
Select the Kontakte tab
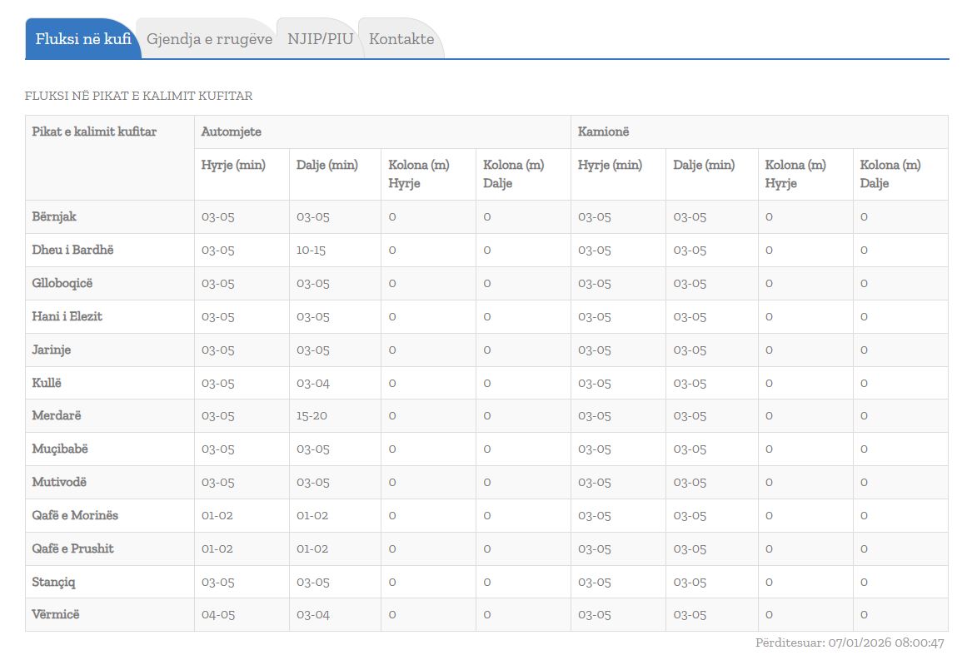pyautogui.click(x=401, y=39)
